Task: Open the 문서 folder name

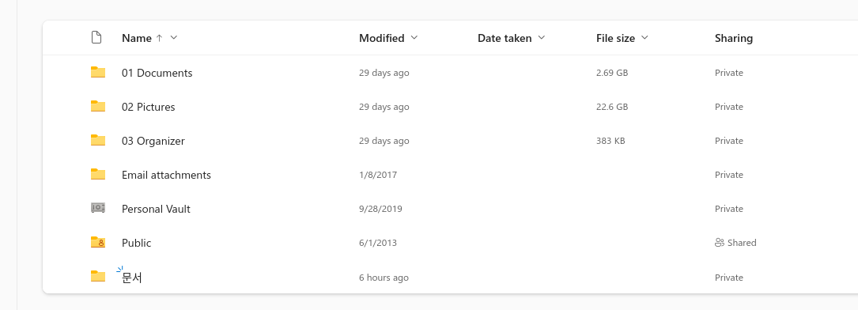Action: click(132, 278)
